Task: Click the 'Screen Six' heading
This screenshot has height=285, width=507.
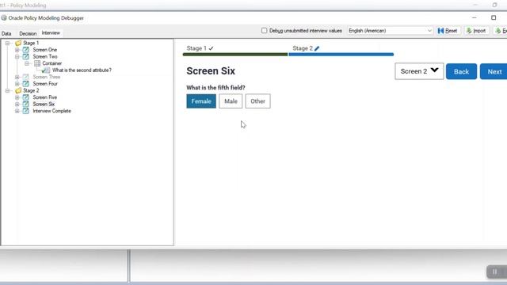Action: tap(211, 71)
